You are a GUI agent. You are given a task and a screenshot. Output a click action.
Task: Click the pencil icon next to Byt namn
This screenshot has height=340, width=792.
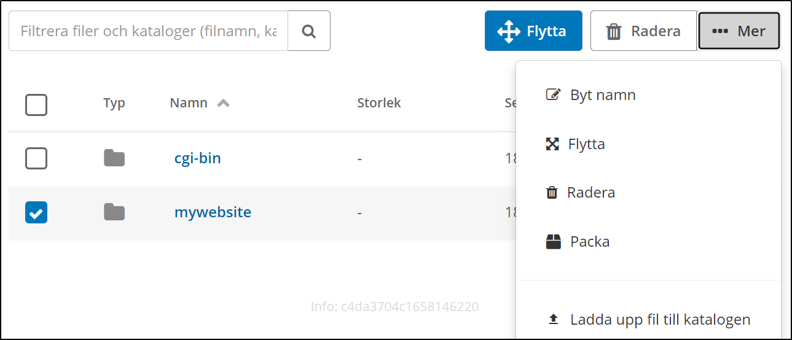[553, 95]
